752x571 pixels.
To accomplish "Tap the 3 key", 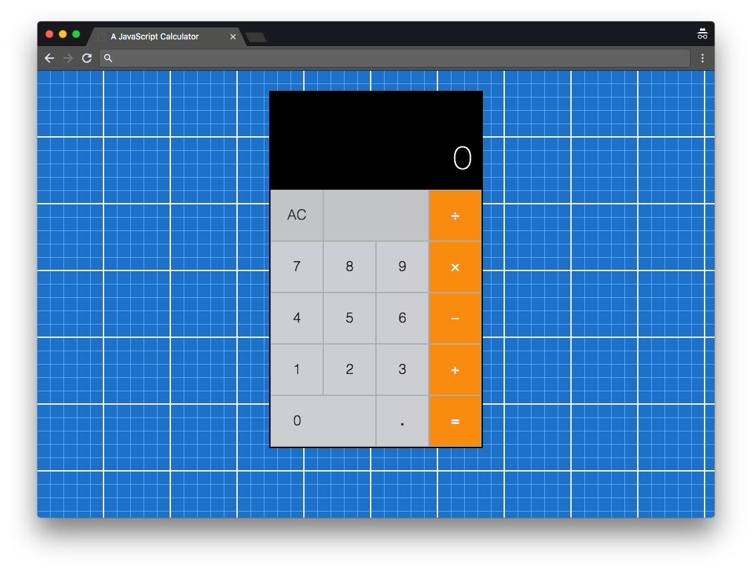I will coord(402,369).
